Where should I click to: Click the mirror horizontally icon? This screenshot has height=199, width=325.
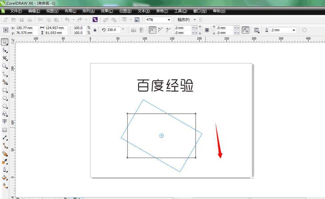pos(134,30)
